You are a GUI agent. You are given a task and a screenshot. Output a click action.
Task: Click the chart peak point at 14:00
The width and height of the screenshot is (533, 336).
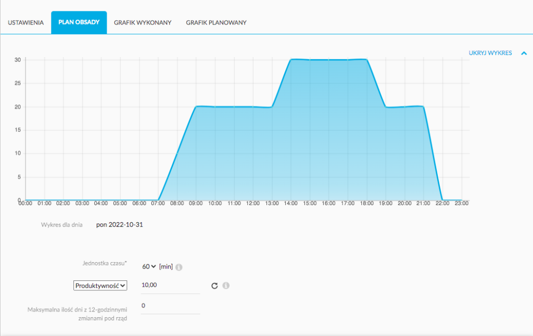click(291, 60)
